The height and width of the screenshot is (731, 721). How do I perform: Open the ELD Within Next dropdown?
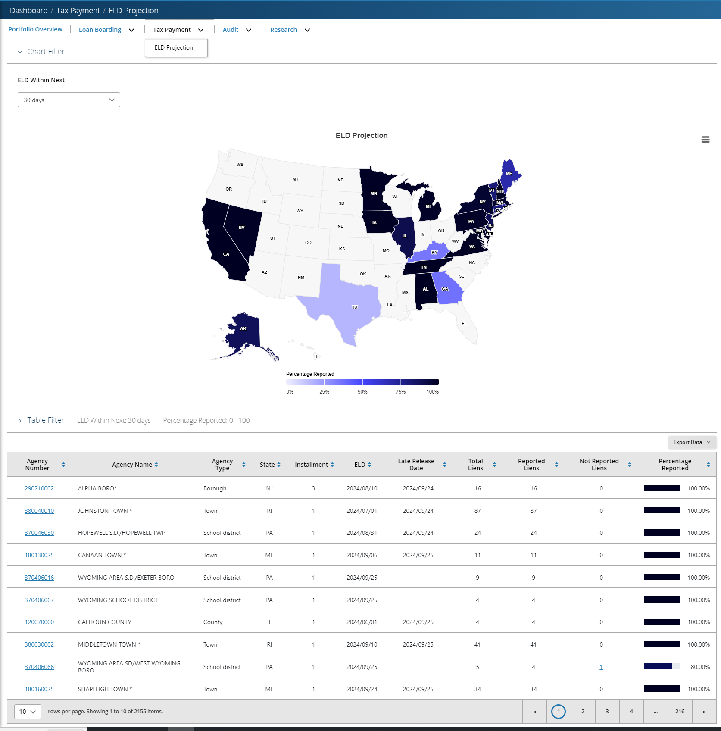click(x=69, y=100)
